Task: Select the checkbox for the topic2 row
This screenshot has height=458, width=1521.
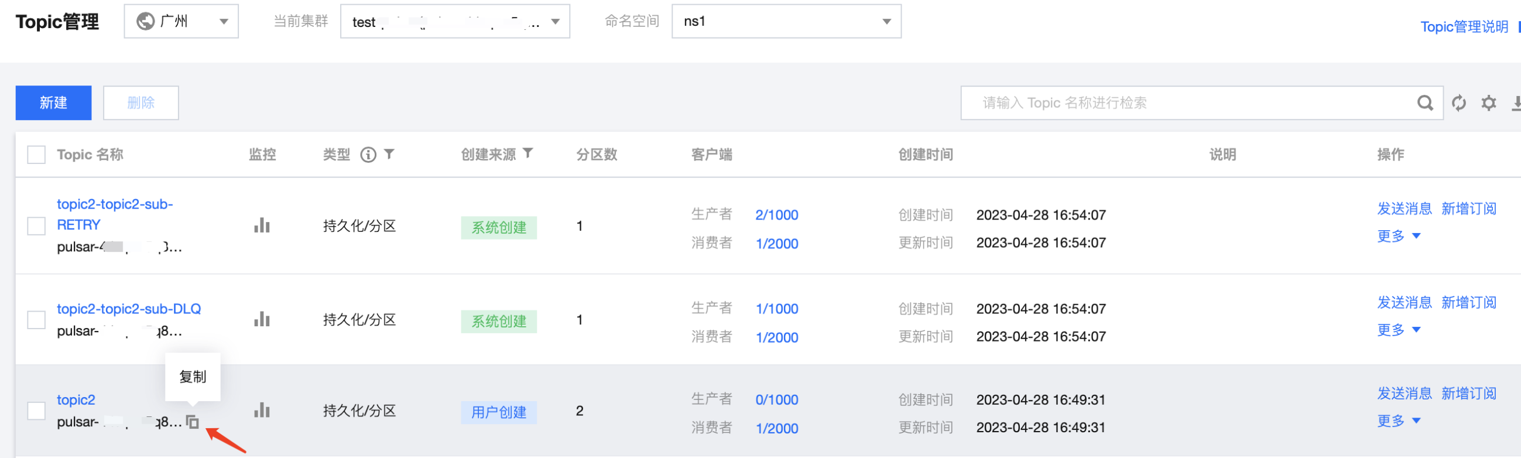Action: [37, 411]
